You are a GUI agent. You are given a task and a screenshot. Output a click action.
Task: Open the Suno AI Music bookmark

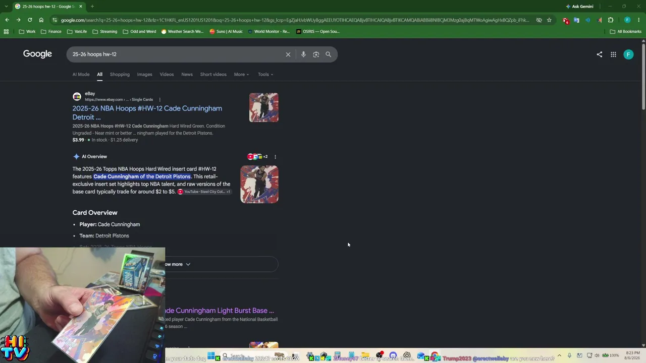pyautogui.click(x=226, y=31)
